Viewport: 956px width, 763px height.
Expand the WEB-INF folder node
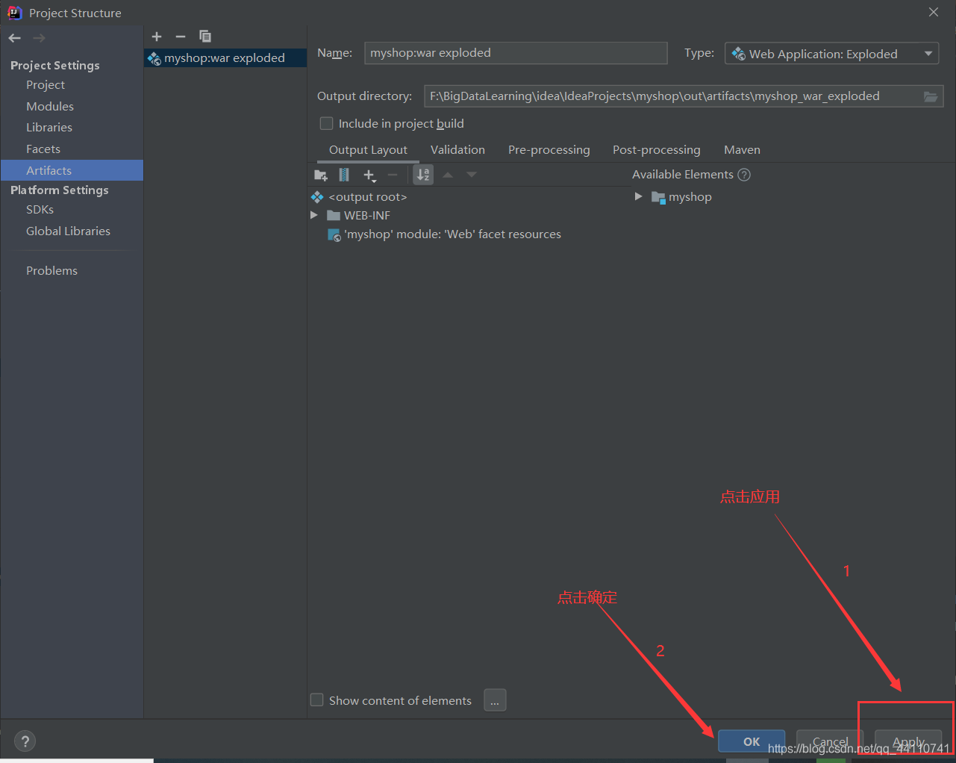(x=313, y=215)
